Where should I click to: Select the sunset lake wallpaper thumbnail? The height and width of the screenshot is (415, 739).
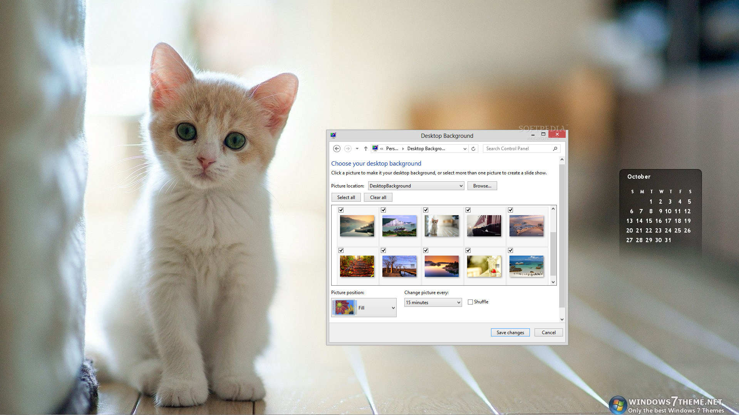(442, 266)
